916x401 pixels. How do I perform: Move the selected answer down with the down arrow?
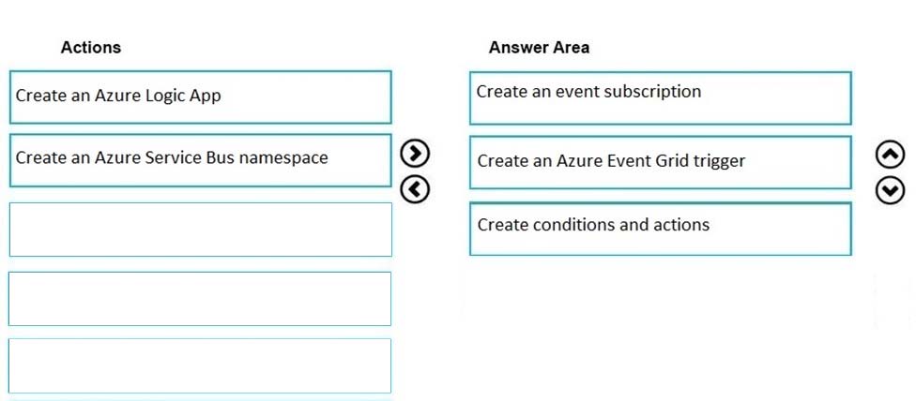point(891,190)
